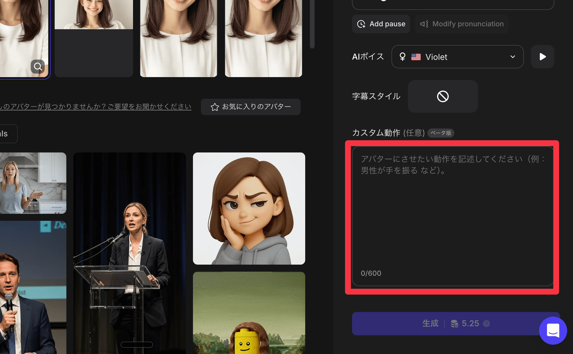This screenshot has height=354, width=573.
Task: Expand the Violet voice list with its chevron
Action: point(512,57)
